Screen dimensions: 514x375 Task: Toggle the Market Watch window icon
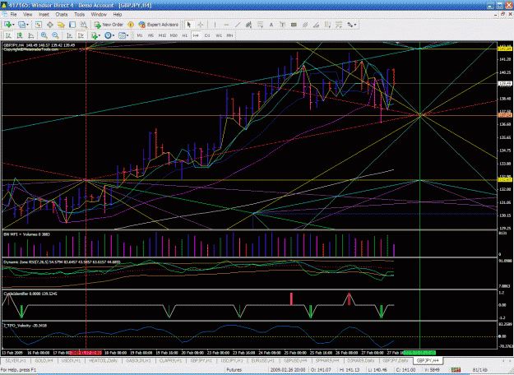pos(39,25)
